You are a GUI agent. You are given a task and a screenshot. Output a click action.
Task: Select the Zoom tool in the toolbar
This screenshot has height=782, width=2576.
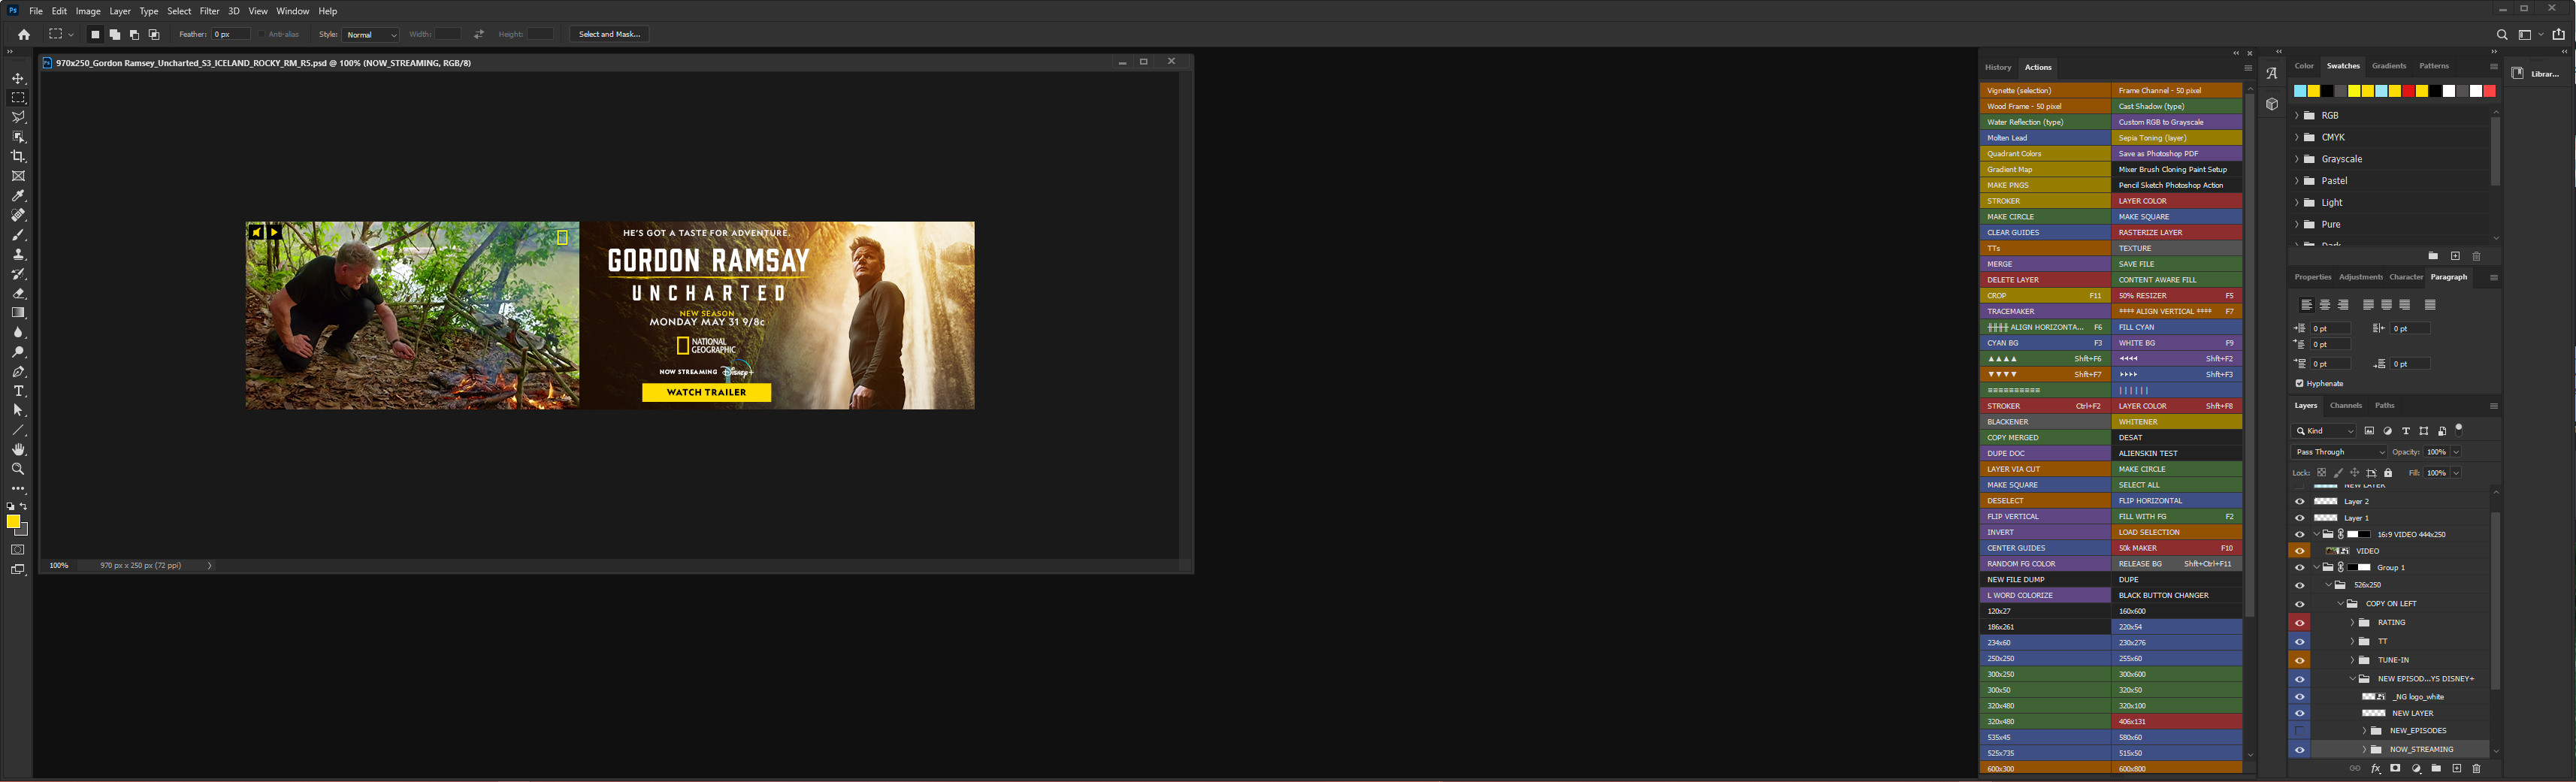click(18, 469)
